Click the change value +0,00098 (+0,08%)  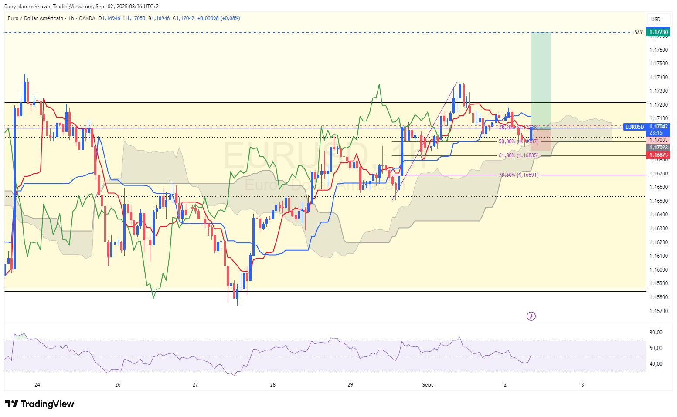point(219,18)
